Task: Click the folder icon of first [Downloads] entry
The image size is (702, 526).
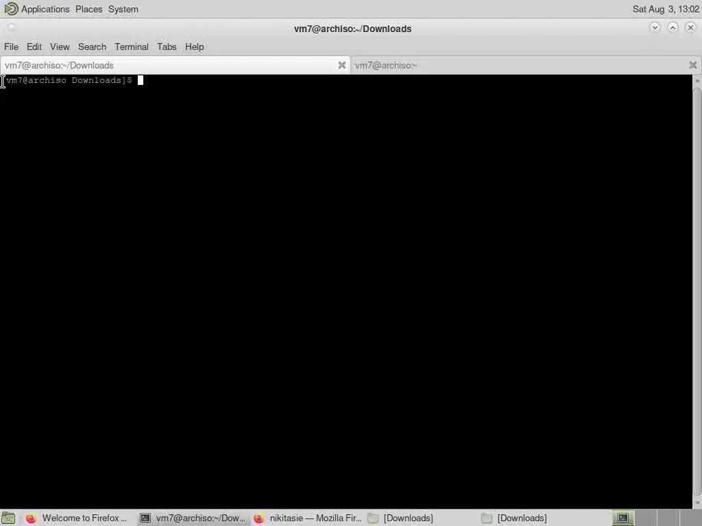Action: pos(373,518)
